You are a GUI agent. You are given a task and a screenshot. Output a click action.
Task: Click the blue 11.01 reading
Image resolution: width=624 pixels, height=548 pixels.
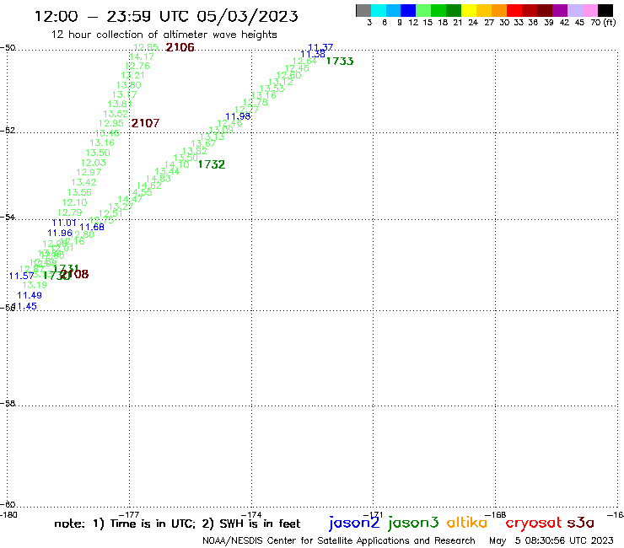pos(64,223)
